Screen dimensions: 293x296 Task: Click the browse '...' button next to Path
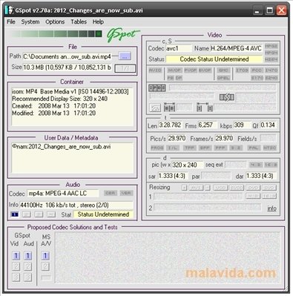(125, 56)
